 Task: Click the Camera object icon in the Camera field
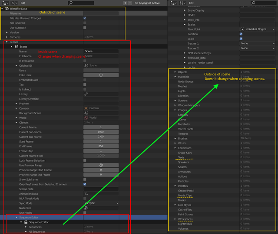pyautogui.click(x=86, y=108)
